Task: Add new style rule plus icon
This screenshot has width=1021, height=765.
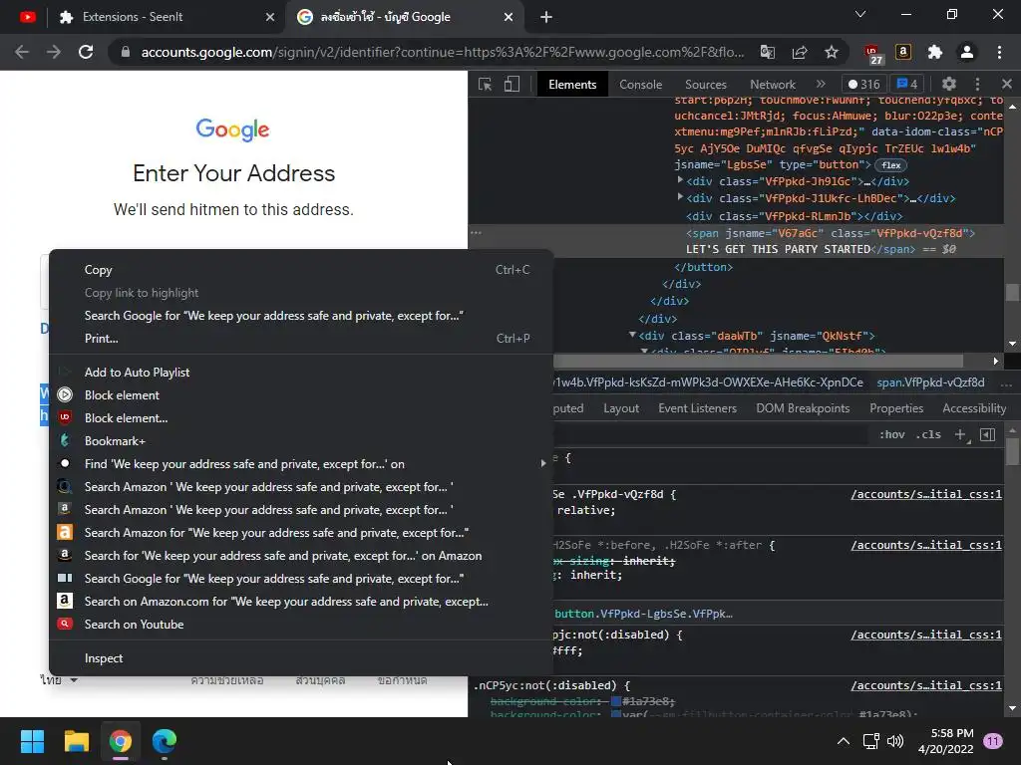Action: (960, 434)
